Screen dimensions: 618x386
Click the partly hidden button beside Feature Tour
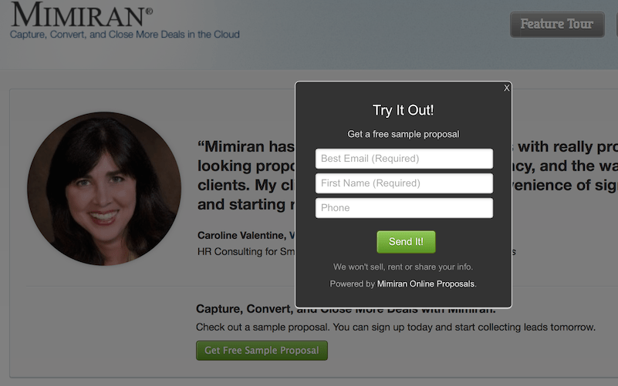pyautogui.click(x=616, y=25)
